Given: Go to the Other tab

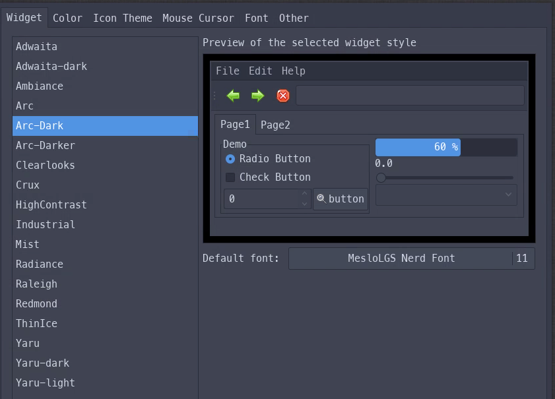Looking at the screenshot, I should [294, 18].
